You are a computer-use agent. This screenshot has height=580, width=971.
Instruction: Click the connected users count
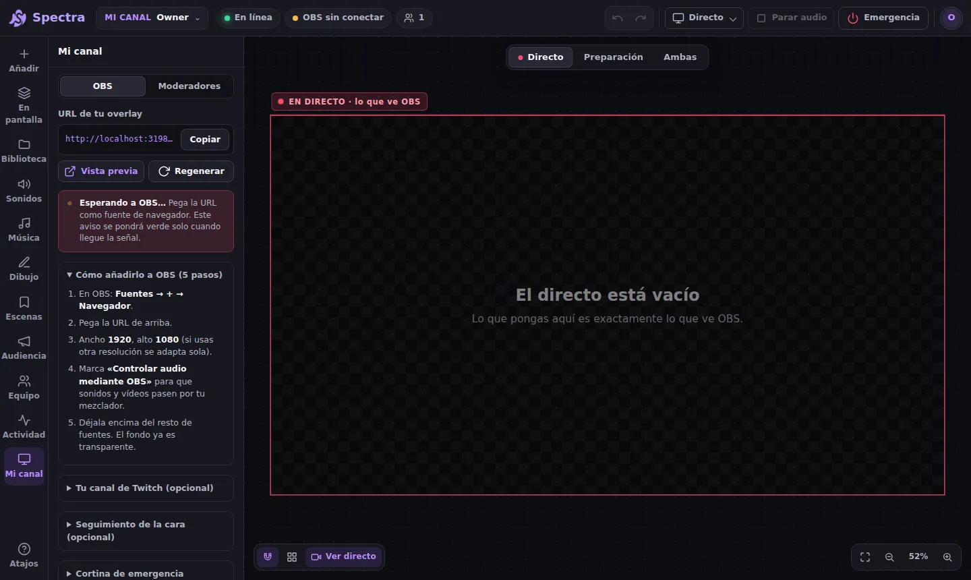(414, 18)
